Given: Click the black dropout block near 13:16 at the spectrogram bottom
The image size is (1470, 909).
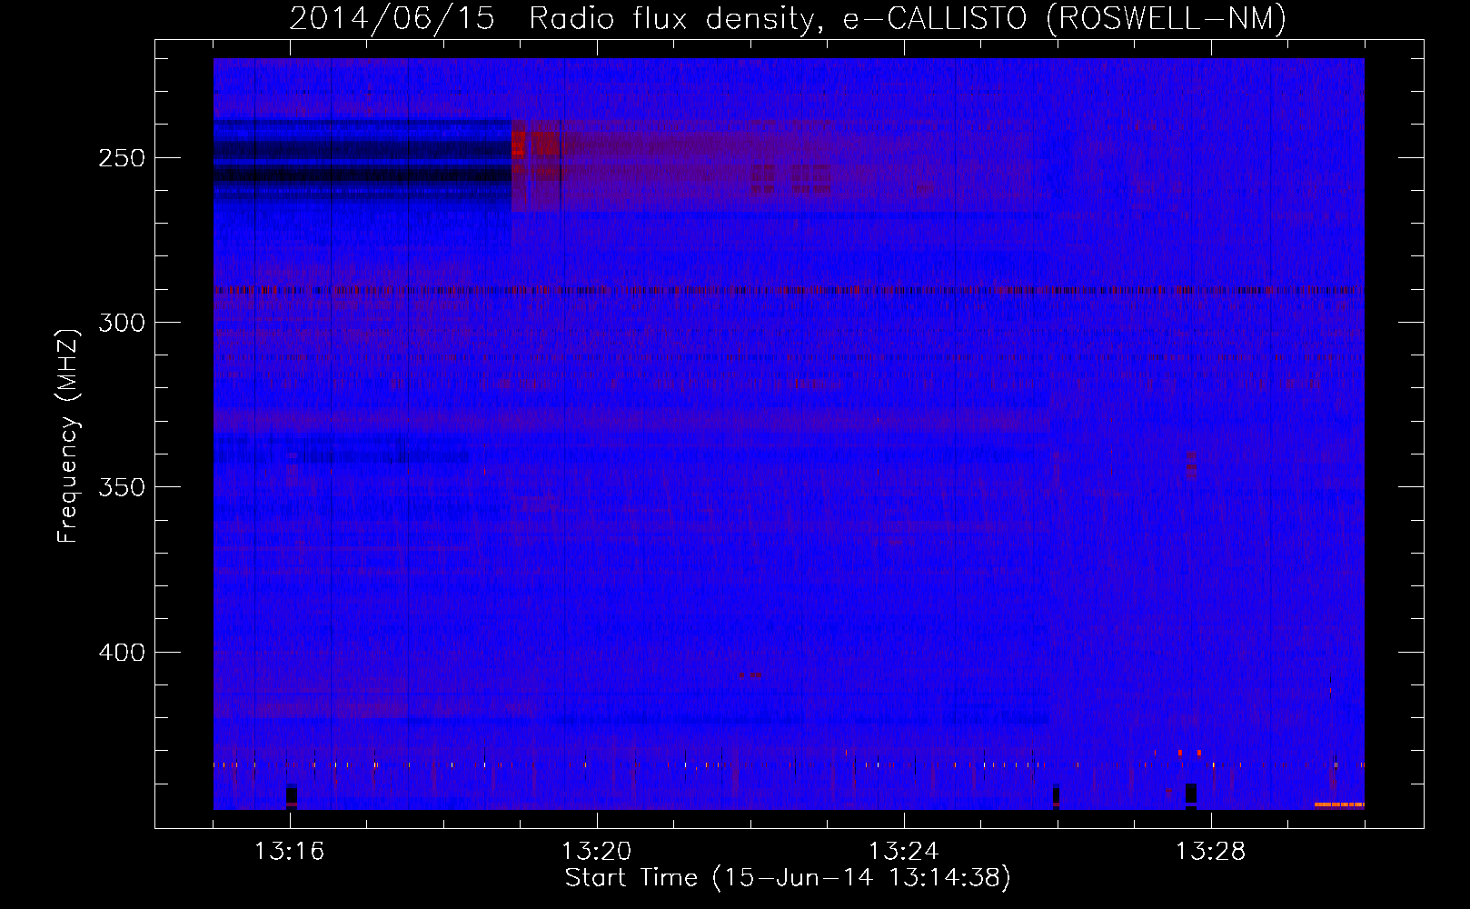Looking at the screenshot, I should (x=292, y=795).
